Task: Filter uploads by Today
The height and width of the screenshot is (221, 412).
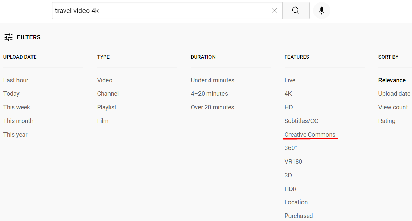Action: click(x=11, y=94)
